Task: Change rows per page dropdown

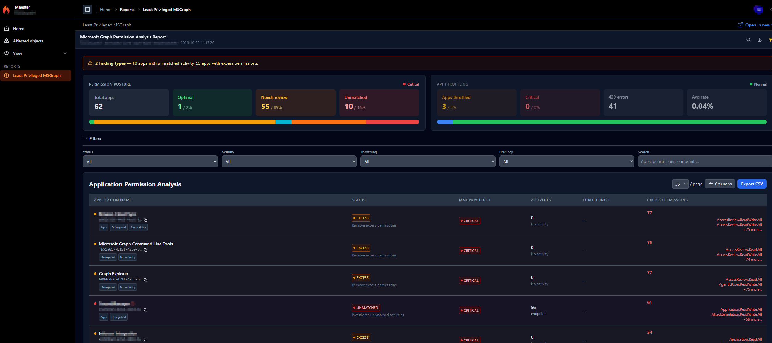Action: click(x=680, y=184)
